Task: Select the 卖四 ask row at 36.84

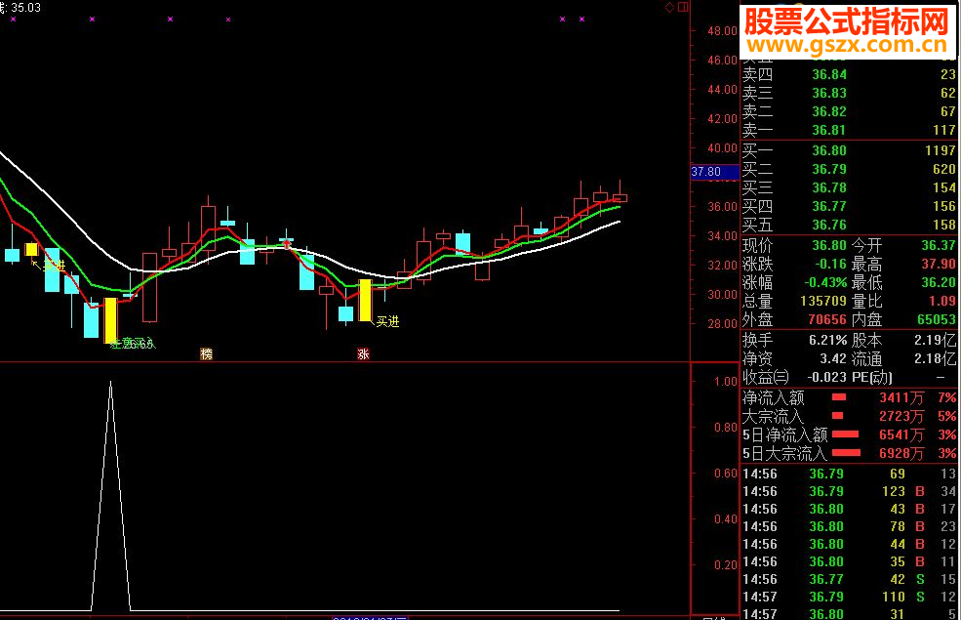Action: (x=849, y=75)
